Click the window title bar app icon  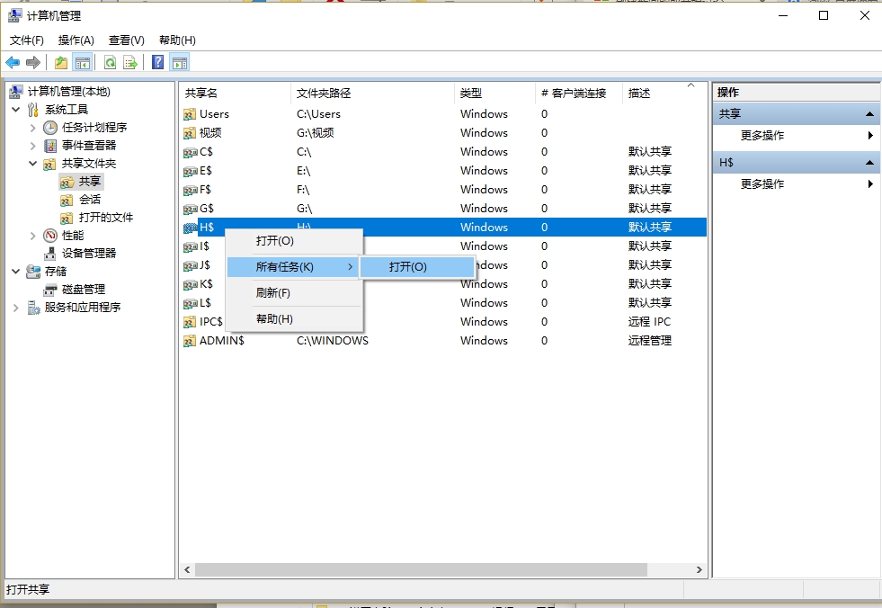14,15
